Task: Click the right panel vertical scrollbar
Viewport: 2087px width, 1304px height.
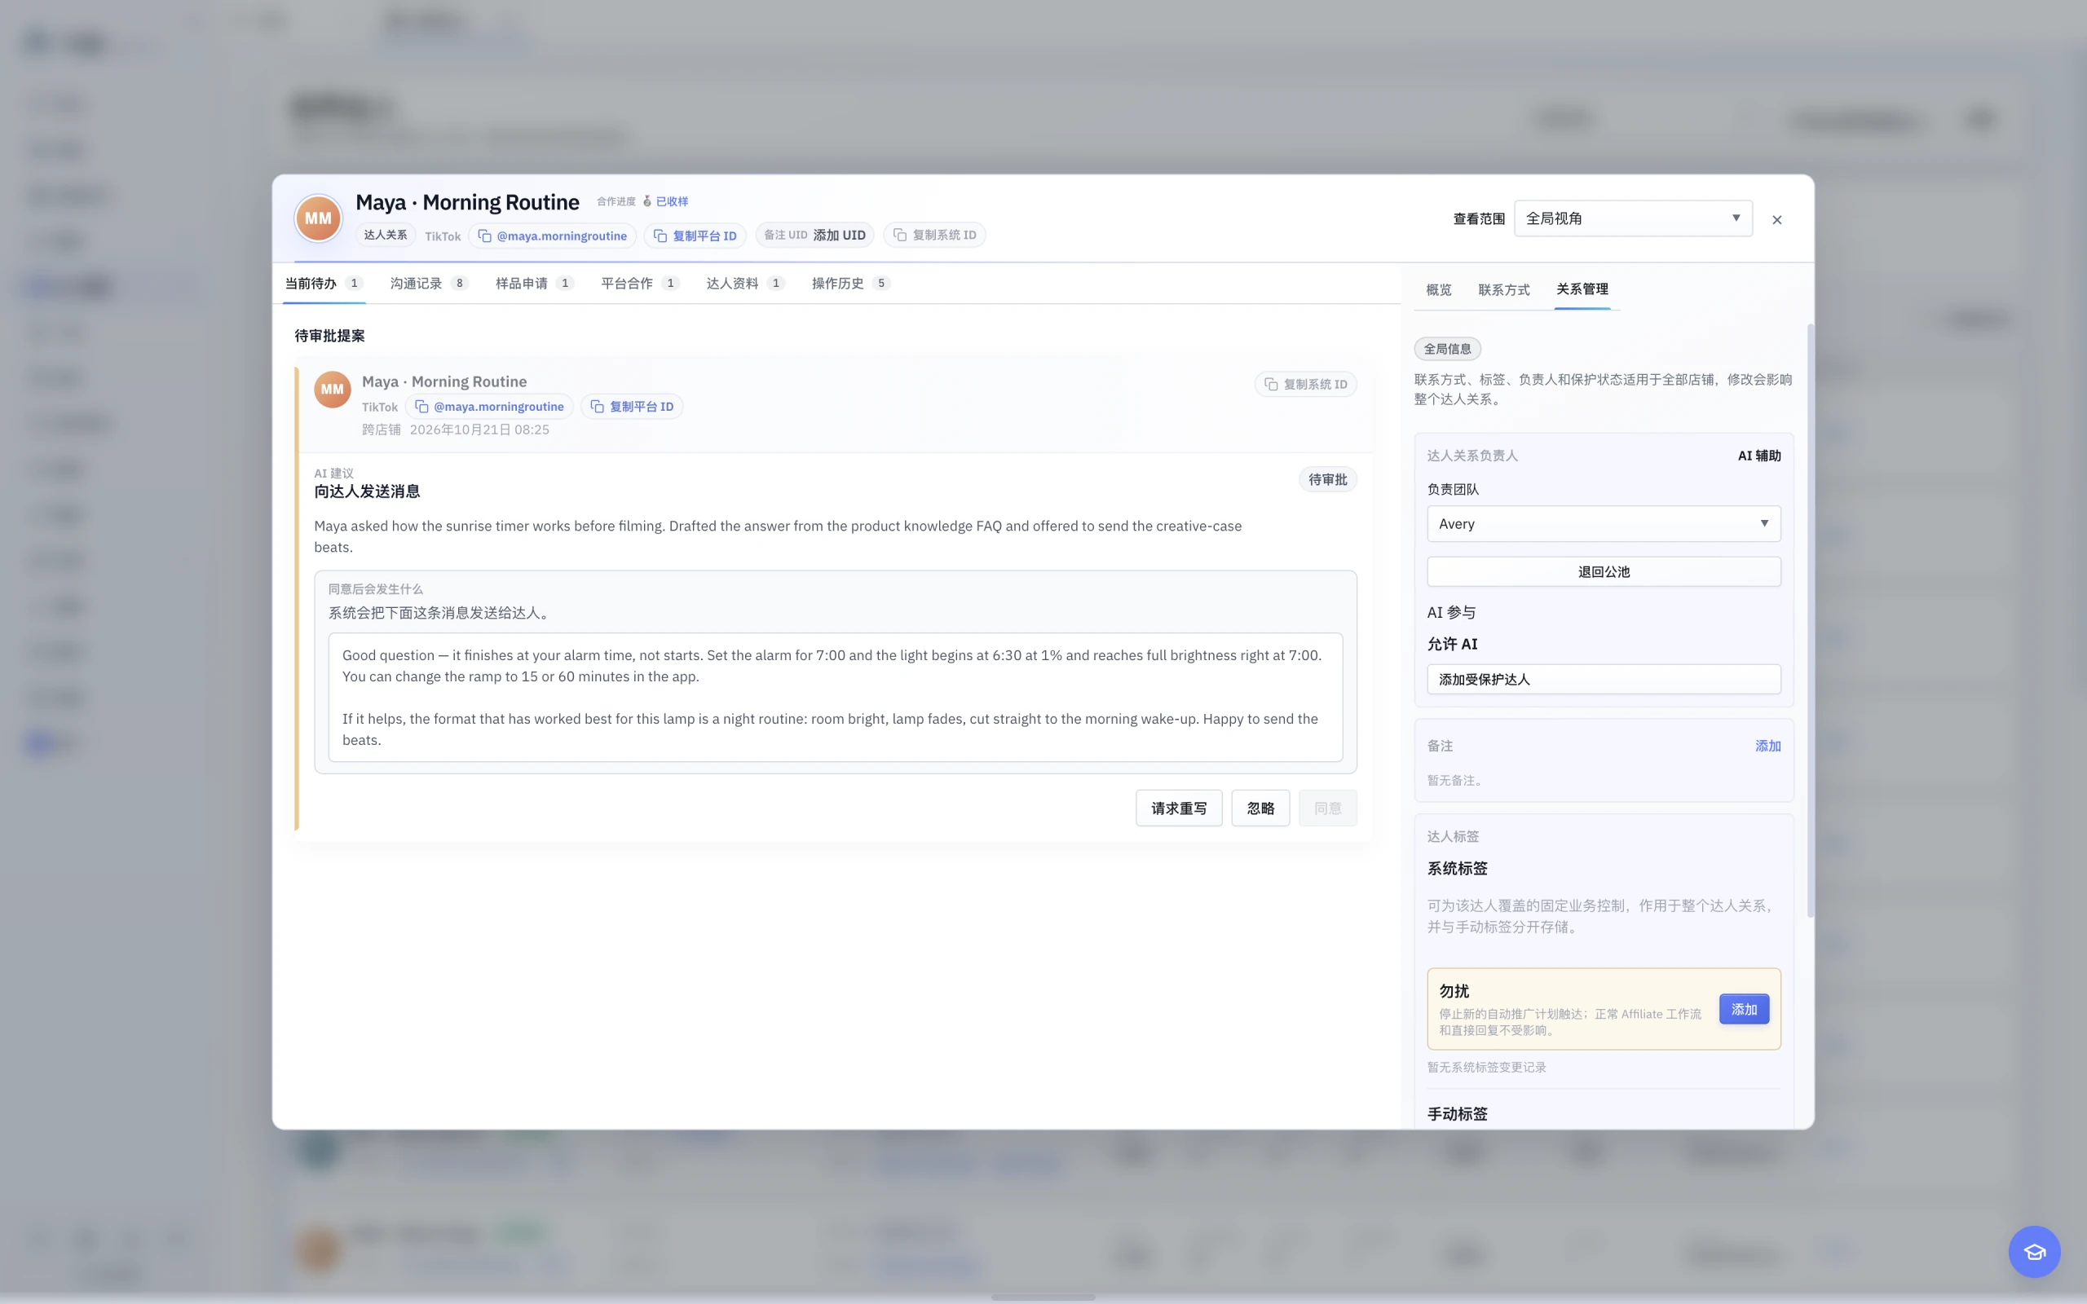Action: tap(1809, 621)
